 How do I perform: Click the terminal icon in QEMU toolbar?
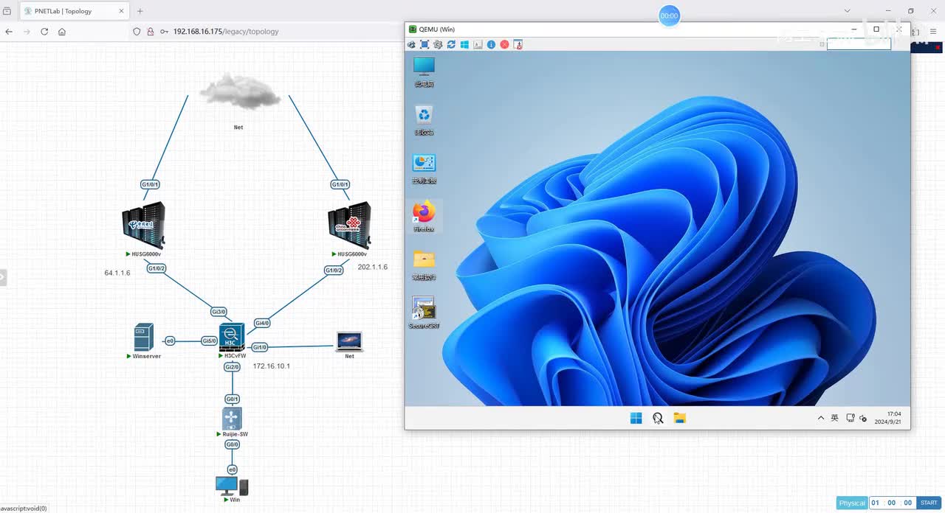coord(478,45)
